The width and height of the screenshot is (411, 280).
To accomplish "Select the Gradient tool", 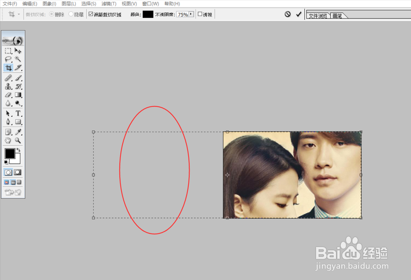I will [18, 95].
